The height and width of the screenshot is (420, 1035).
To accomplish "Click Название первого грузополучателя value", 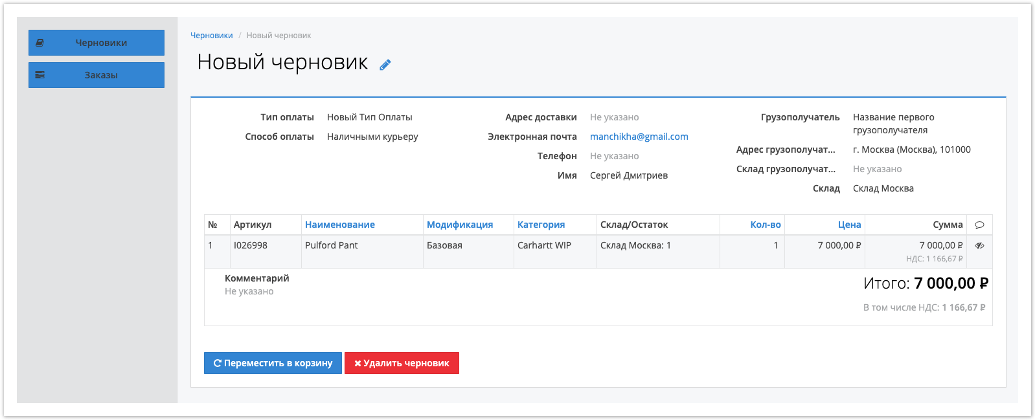I will (893, 124).
